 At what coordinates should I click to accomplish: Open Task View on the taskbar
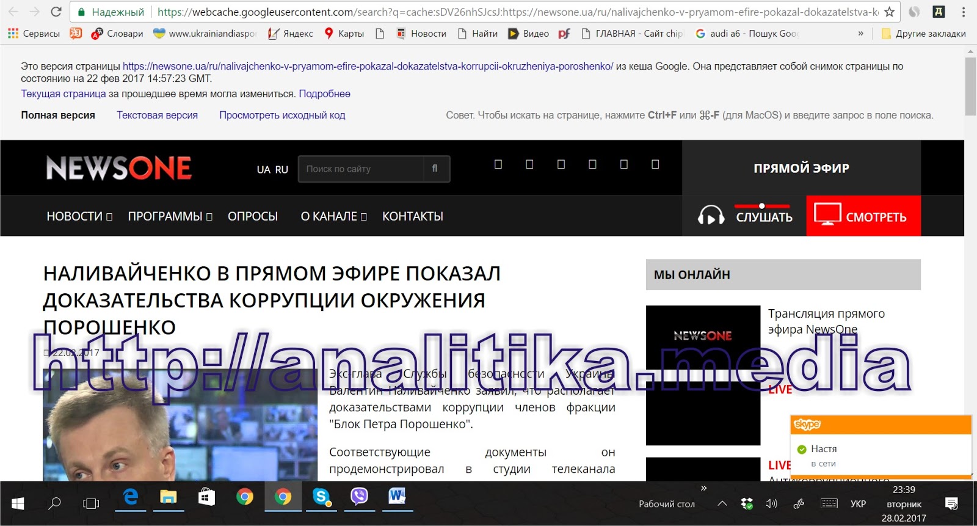[91, 503]
